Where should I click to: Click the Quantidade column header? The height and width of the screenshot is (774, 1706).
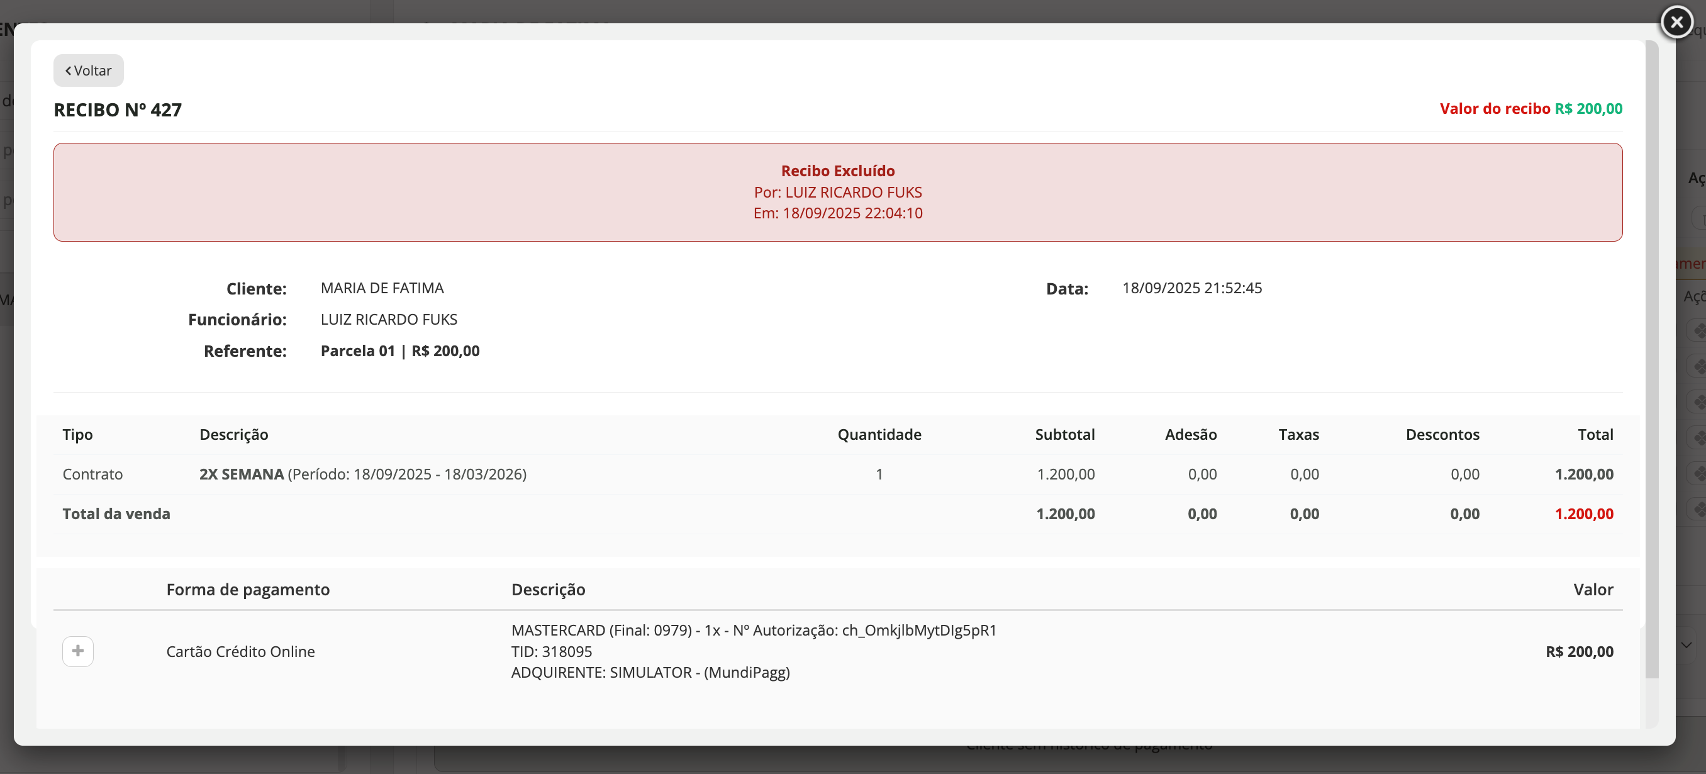click(879, 435)
